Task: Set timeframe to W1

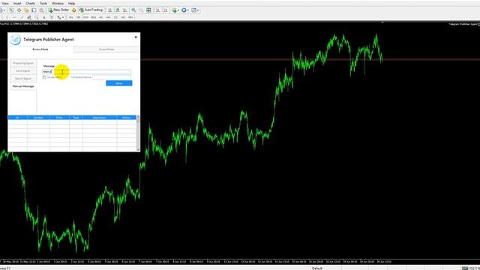Action: (123, 17)
